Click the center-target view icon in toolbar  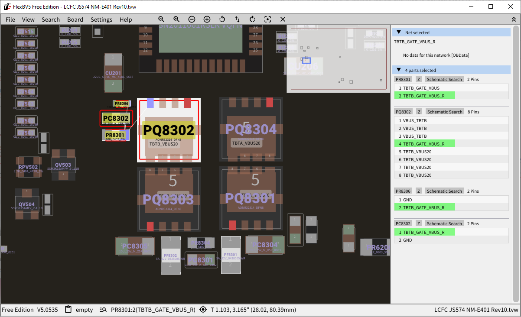(268, 19)
